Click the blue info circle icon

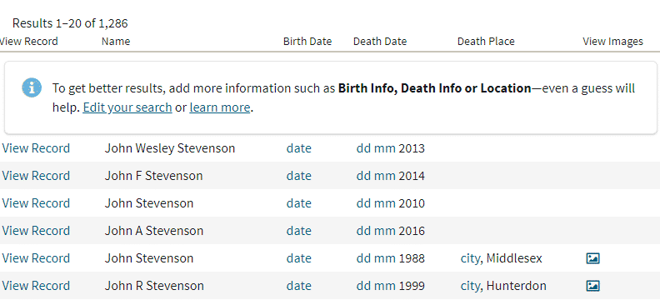coord(32,88)
